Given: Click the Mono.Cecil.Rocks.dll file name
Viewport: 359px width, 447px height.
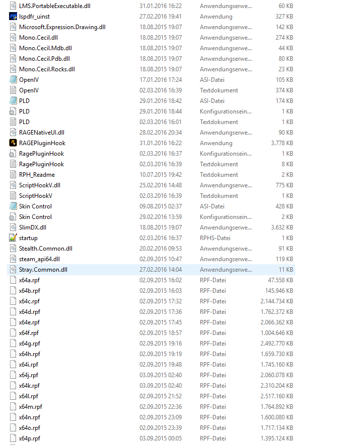Looking at the screenshot, I should [47, 69].
